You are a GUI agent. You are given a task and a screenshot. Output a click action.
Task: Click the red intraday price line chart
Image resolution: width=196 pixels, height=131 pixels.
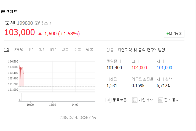point(21,76)
